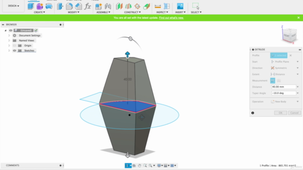303x170 pixels.
Task: Click the Fit zoom magnifier icon
Action: [151, 165]
